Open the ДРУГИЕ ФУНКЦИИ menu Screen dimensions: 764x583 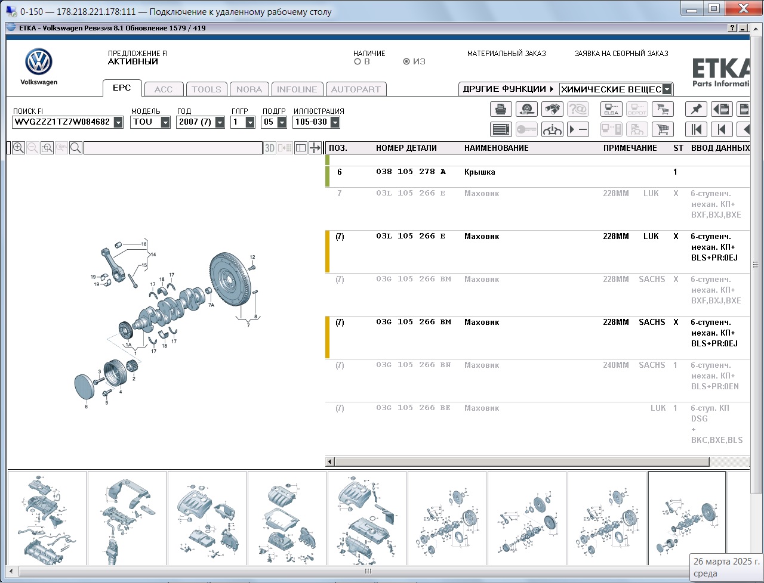[x=509, y=89]
